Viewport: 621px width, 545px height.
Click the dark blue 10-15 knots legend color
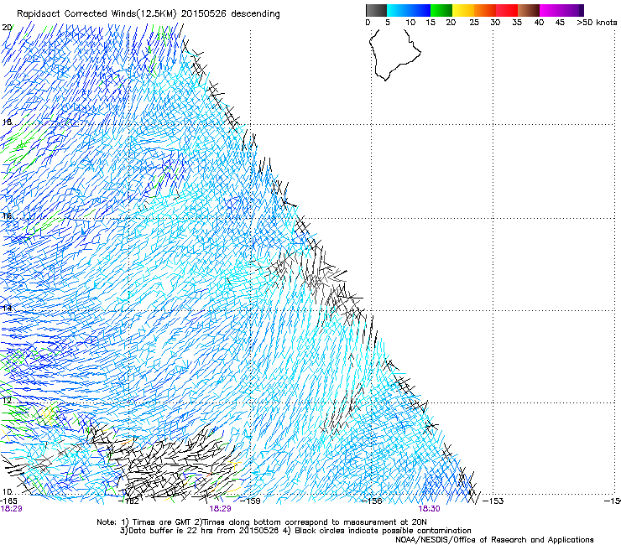pyautogui.click(x=420, y=10)
